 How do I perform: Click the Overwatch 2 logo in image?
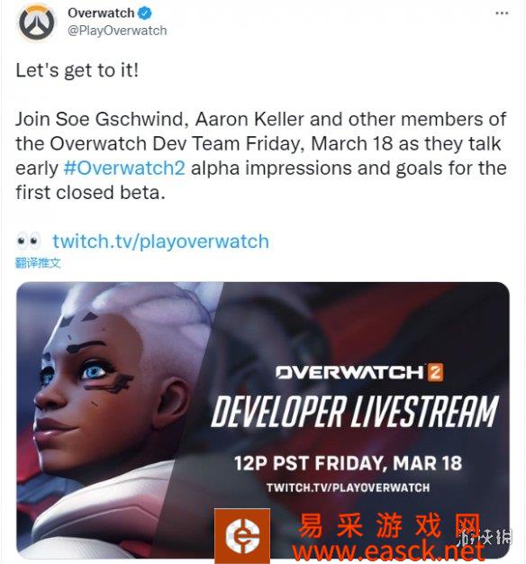point(359,372)
